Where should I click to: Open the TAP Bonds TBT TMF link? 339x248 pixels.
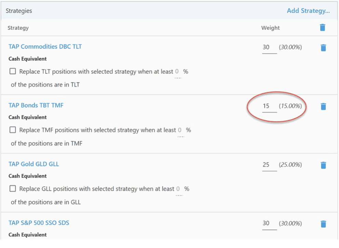(36, 106)
